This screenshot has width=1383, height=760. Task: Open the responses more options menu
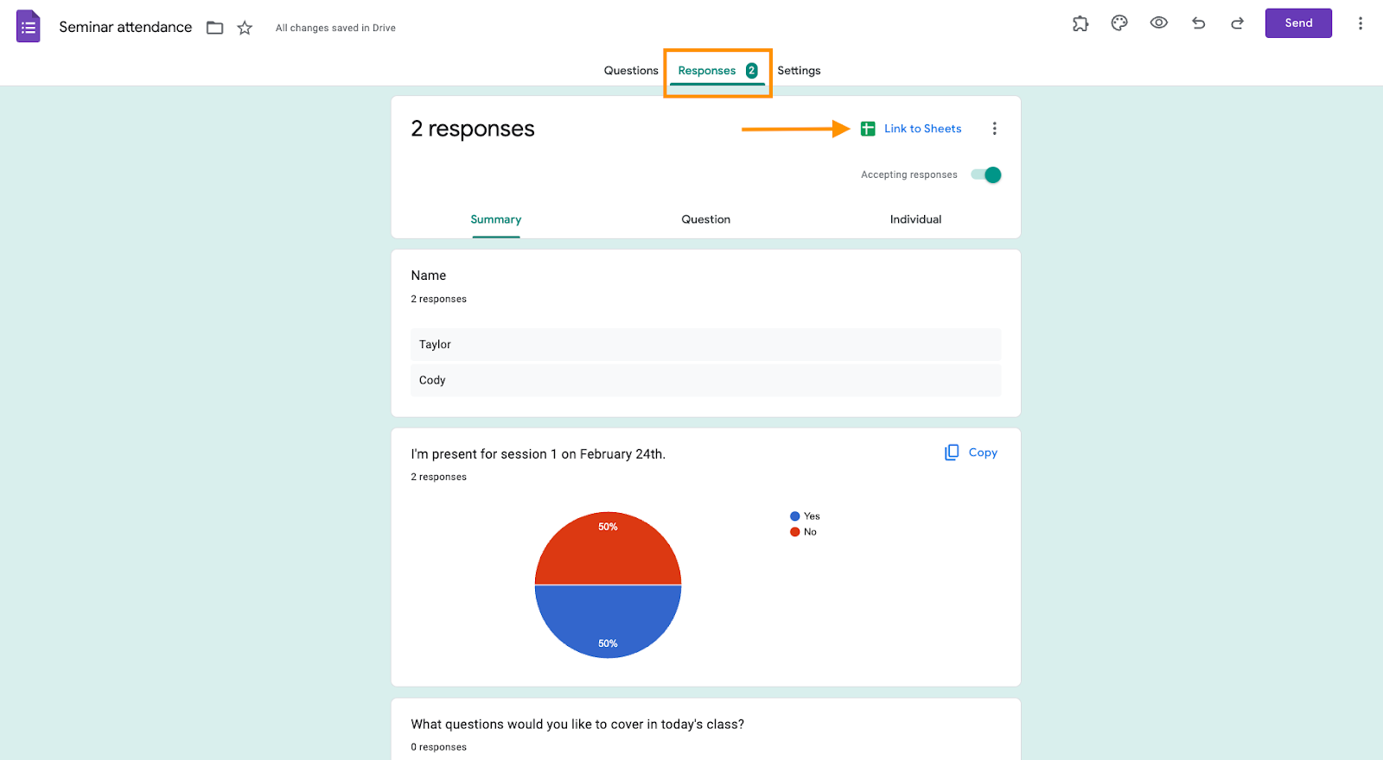pos(994,129)
